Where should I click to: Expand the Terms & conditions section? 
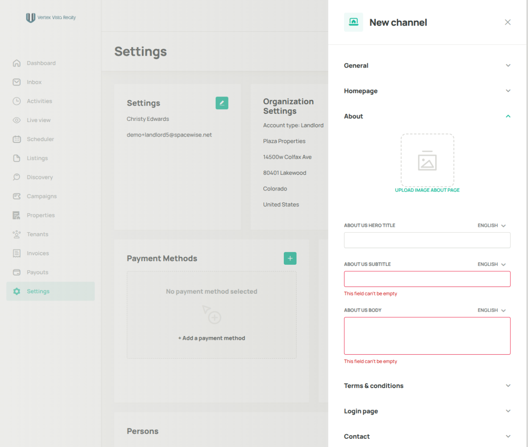pos(427,386)
